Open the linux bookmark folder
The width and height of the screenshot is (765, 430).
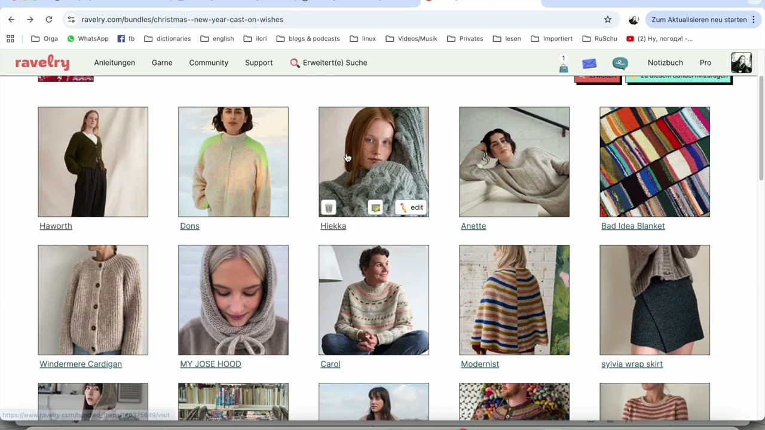click(363, 39)
